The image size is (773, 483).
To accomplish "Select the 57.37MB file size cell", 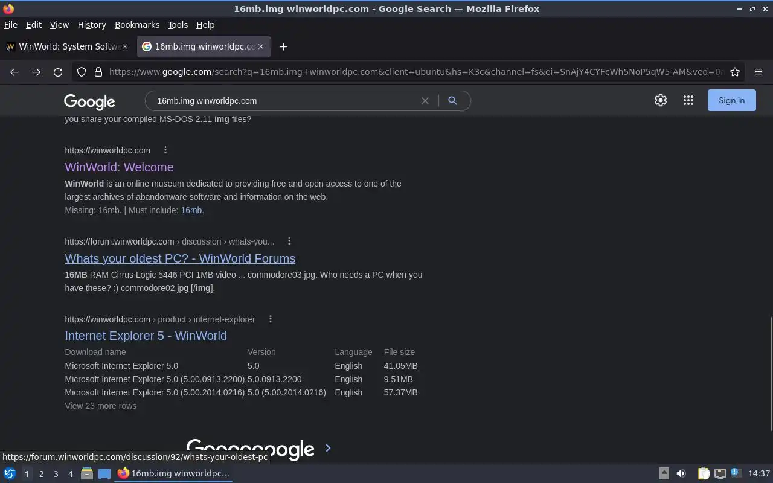I will pyautogui.click(x=400, y=392).
